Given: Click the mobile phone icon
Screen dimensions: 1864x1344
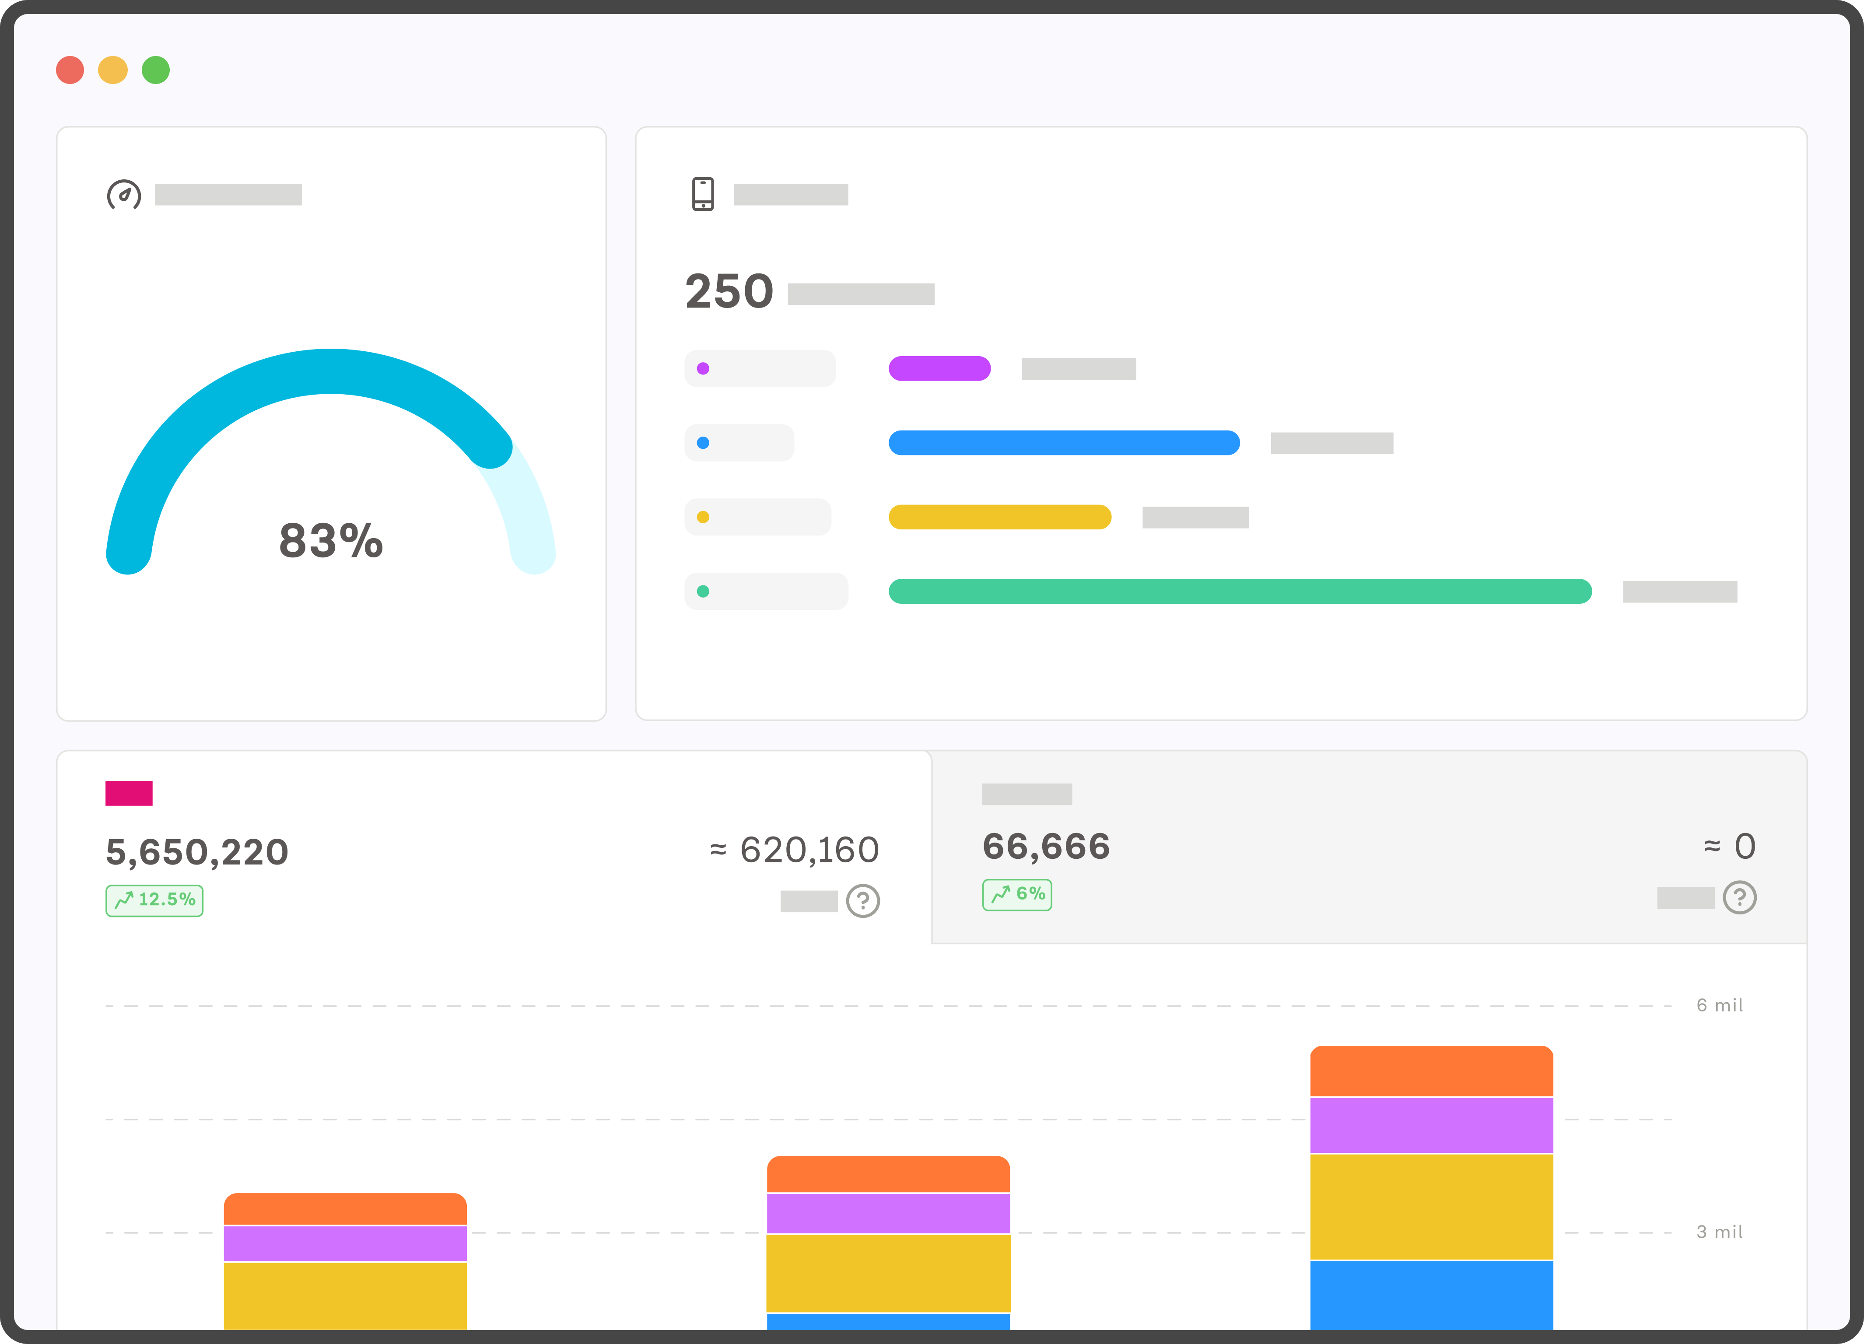Looking at the screenshot, I should [703, 195].
